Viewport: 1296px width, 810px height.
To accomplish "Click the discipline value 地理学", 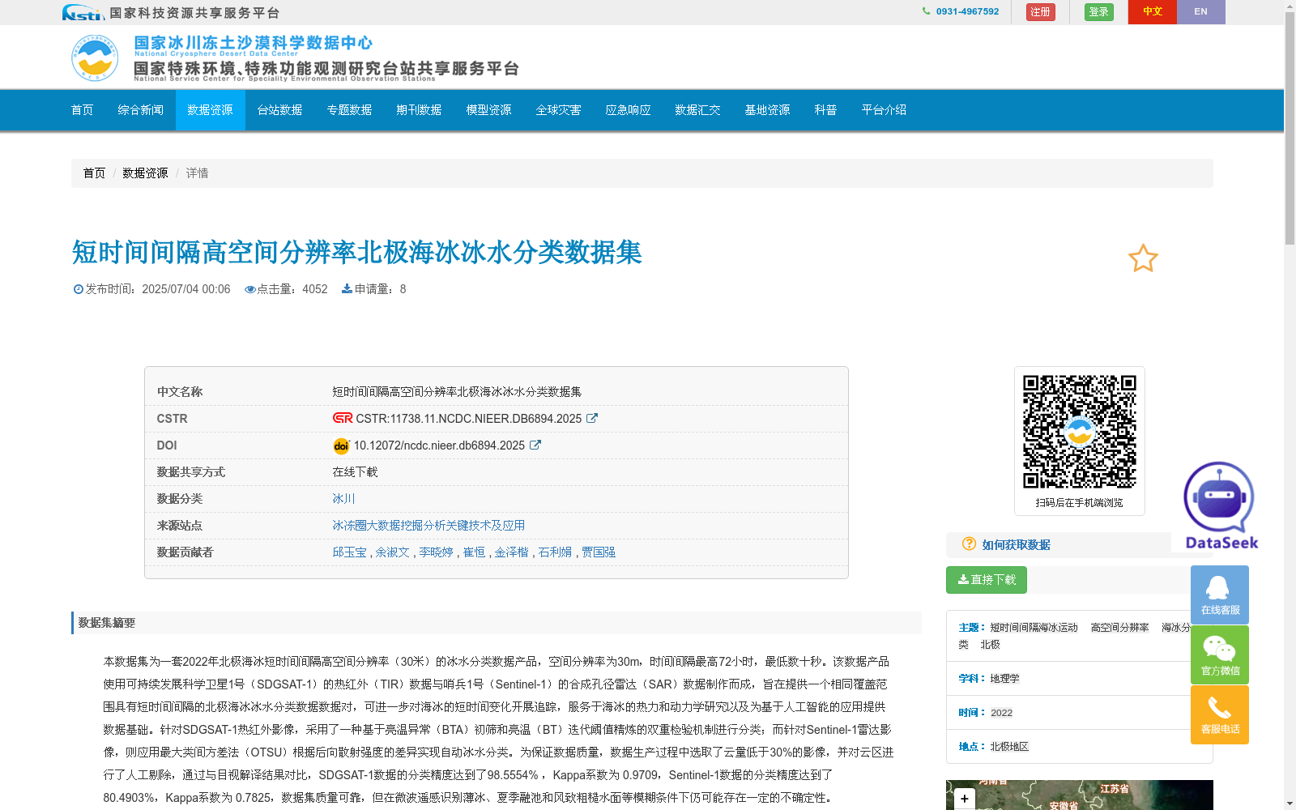I will click(x=1004, y=679).
